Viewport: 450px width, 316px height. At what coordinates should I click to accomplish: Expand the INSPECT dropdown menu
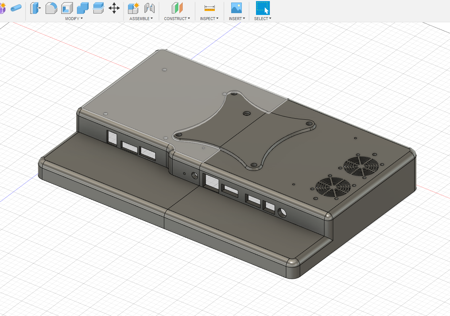click(209, 19)
